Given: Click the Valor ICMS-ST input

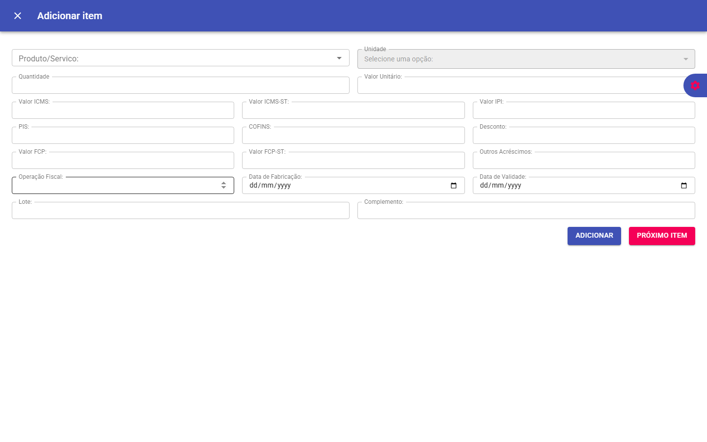Looking at the screenshot, I should tap(353, 110).
